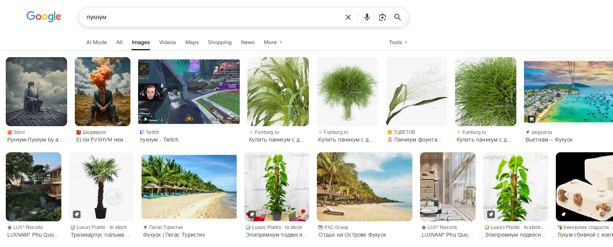This screenshot has height=247, width=613.
Task: Open the LUX* Resorts treehouse thumbnail
Action: point(33,187)
